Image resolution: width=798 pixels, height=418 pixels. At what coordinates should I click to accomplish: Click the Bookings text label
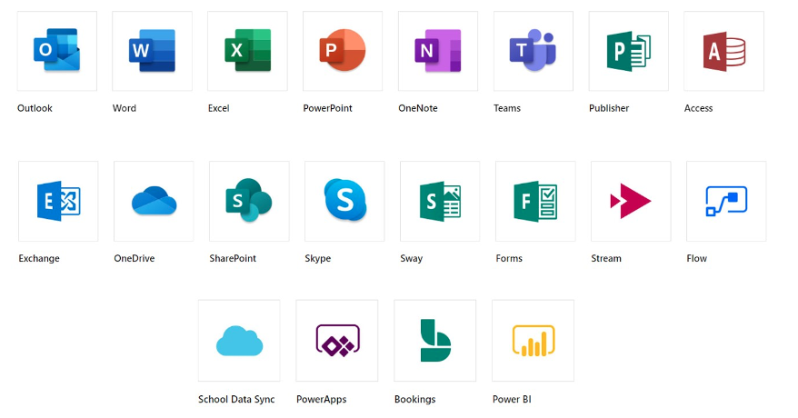[414, 399]
